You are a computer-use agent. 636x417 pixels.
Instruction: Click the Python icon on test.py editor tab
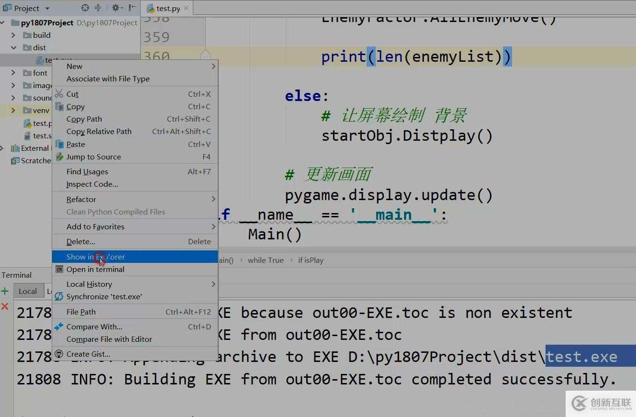click(150, 8)
